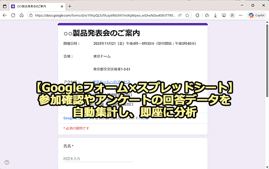Minimize the browser window
Viewport: 269px width, 169px height.
point(242,5)
